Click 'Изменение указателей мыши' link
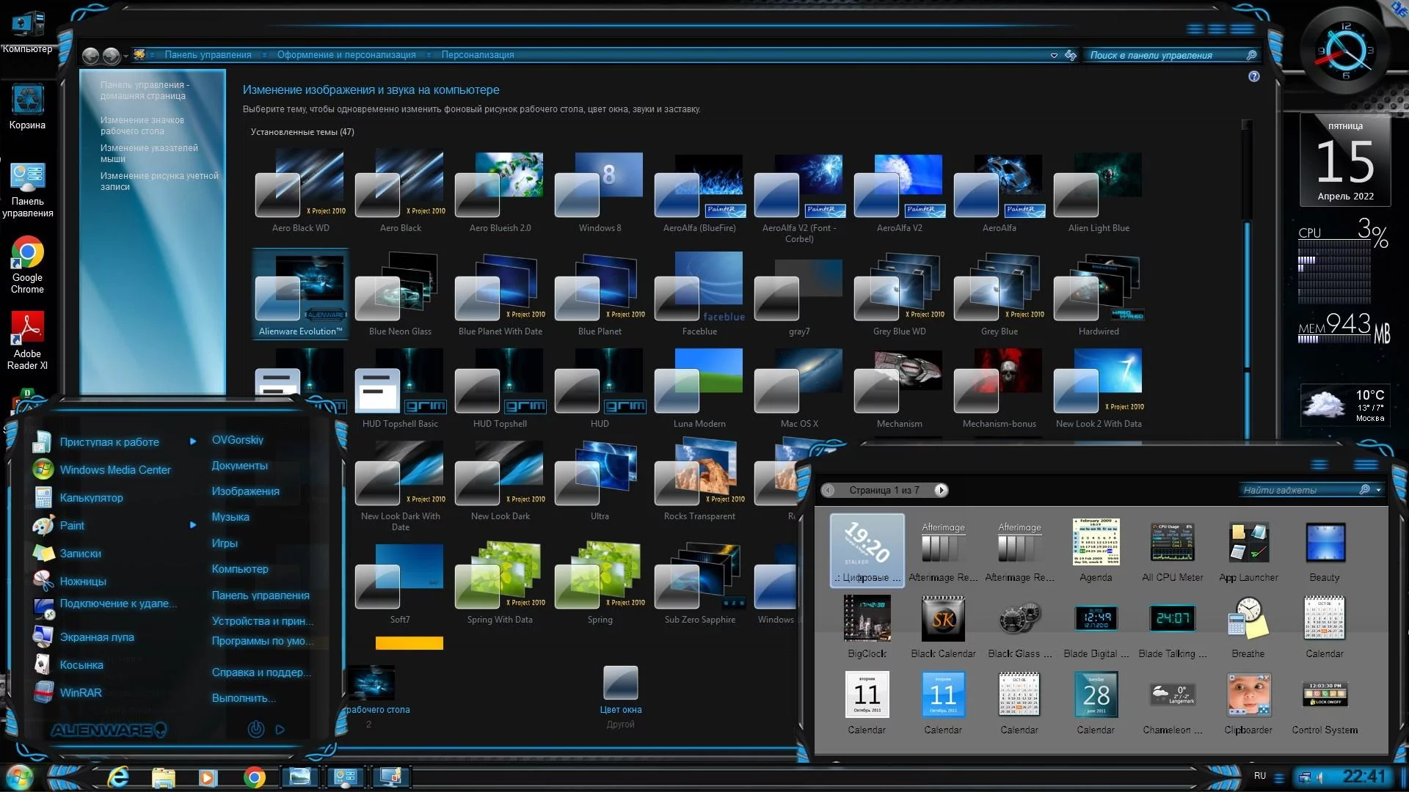Image resolution: width=1409 pixels, height=792 pixels. [149, 153]
